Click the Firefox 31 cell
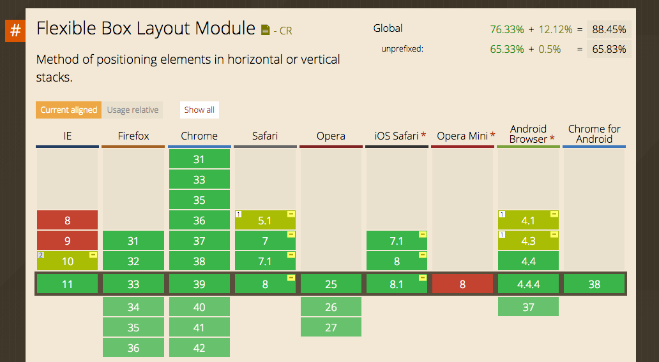Viewport: 659px width, 362px height. 133,241
